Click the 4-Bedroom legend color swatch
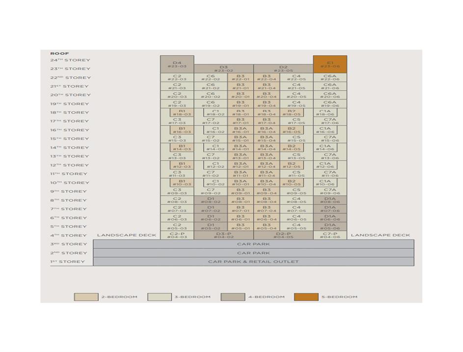Image resolution: width=463 pixels, height=352 pixels. click(233, 297)
